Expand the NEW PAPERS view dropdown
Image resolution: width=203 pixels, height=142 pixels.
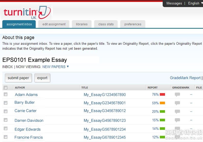56,67
